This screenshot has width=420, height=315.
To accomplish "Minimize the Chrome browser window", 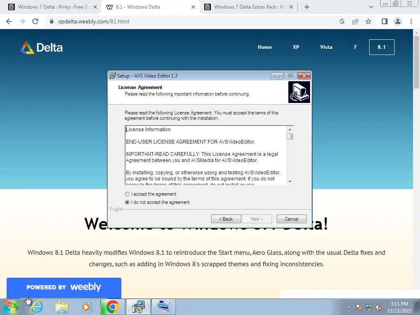I will (x=386, y=4).
